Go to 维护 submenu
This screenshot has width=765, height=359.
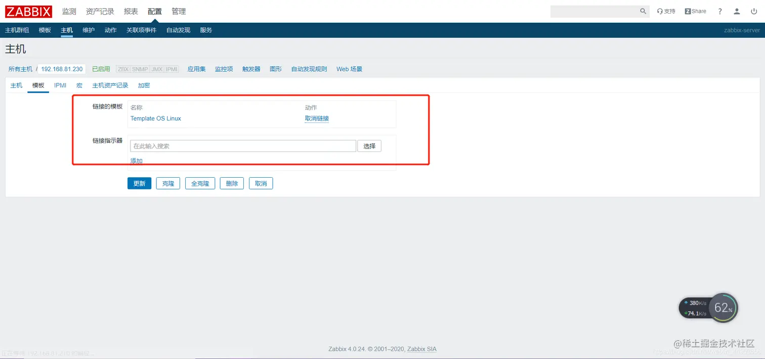pos(89,30)
